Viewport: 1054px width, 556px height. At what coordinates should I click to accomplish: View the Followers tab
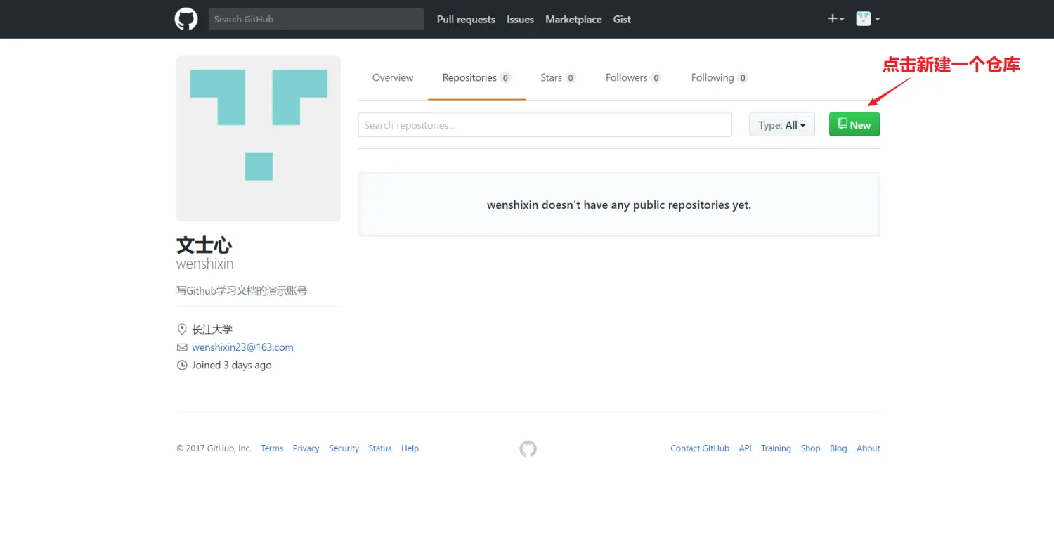pyautogui.click(x=633, y=77)
